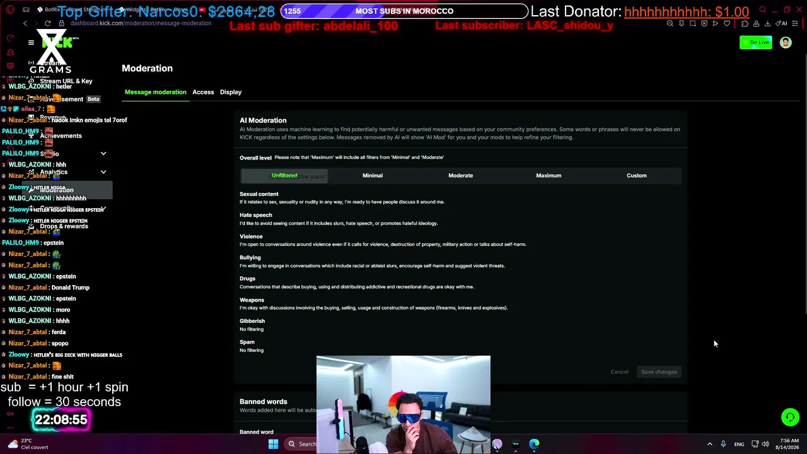807x454 pixels.
Task: Click the Drugs filter heading
Action: tap(248, 279)
